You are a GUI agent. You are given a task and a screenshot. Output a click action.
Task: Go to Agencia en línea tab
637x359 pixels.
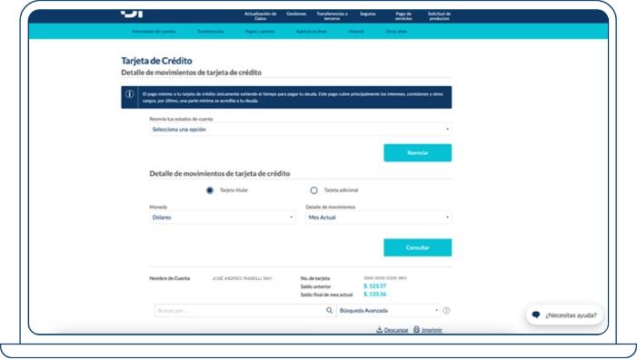click(311, 31)
